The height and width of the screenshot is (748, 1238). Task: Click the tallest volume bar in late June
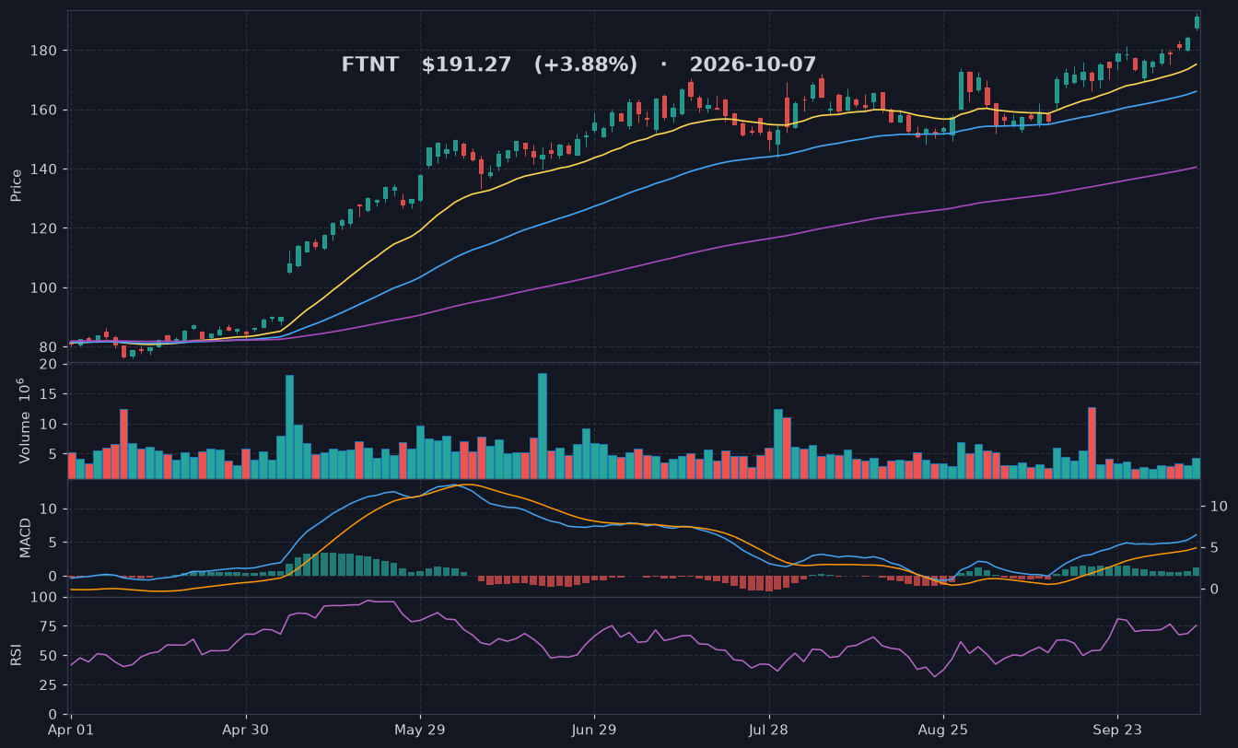click(x=543, y=426)
